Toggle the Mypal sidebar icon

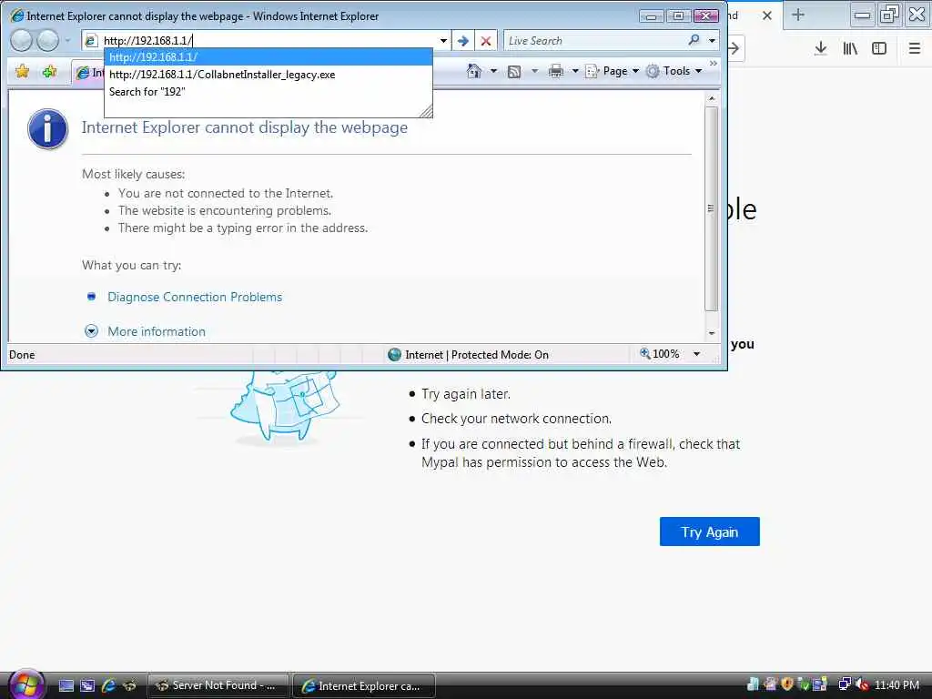click(x=879, y=48)
